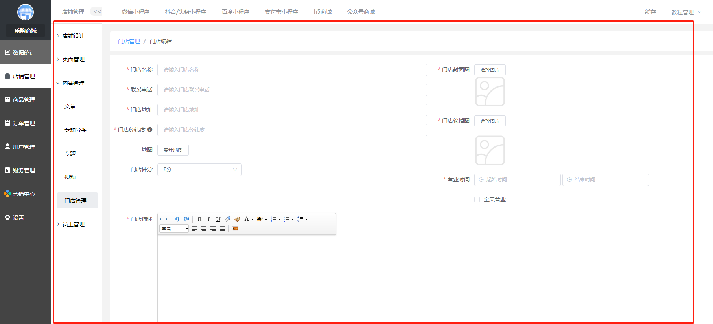
Task: Open 店铺管理 in the left sidebar
Action: [26, 76]
